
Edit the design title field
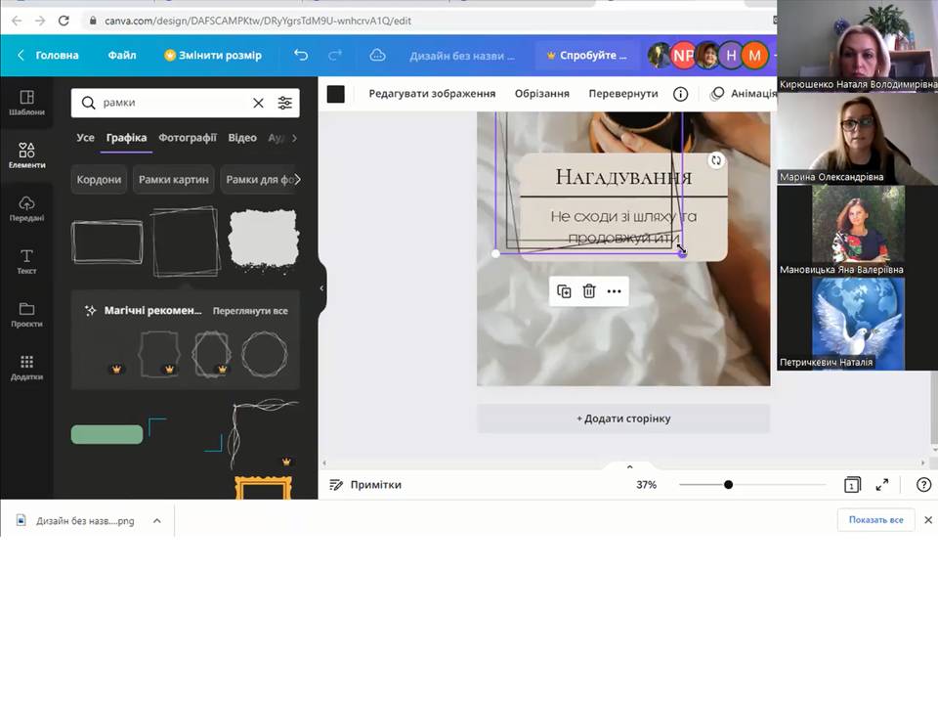point(462,56)
